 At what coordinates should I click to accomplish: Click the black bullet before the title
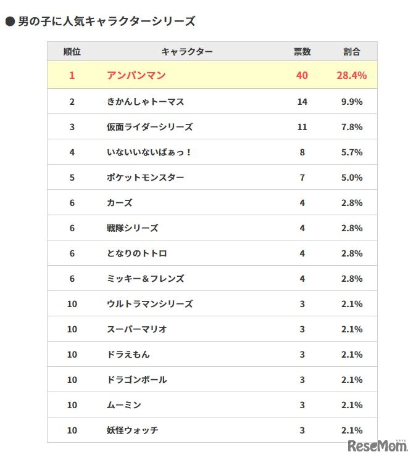(10, 22)
